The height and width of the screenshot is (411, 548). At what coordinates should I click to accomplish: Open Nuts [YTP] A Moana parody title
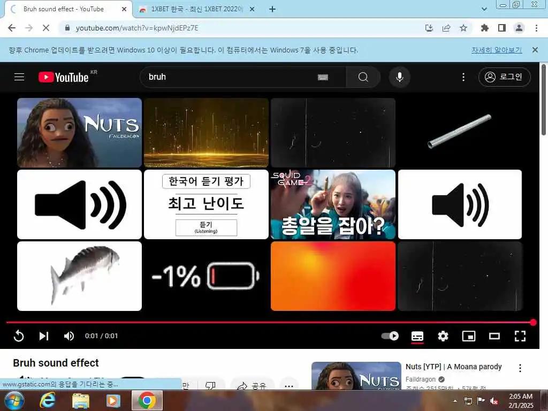(x=454, y=367)
